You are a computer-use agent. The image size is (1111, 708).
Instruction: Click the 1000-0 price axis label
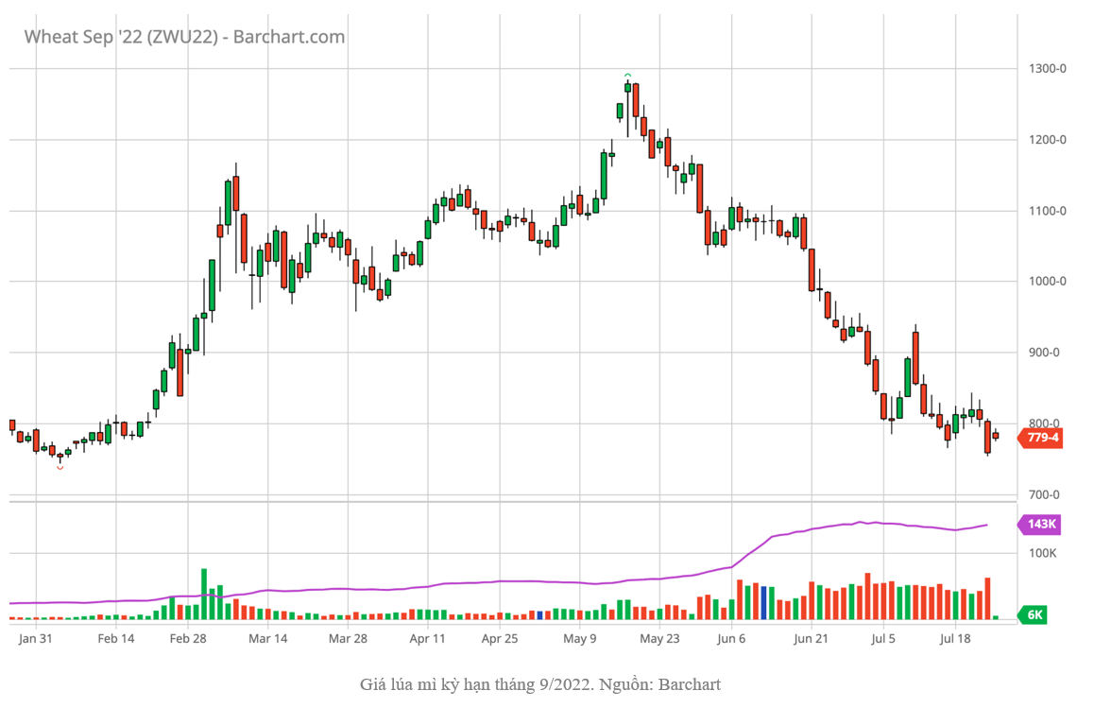tap(1048, 282)
